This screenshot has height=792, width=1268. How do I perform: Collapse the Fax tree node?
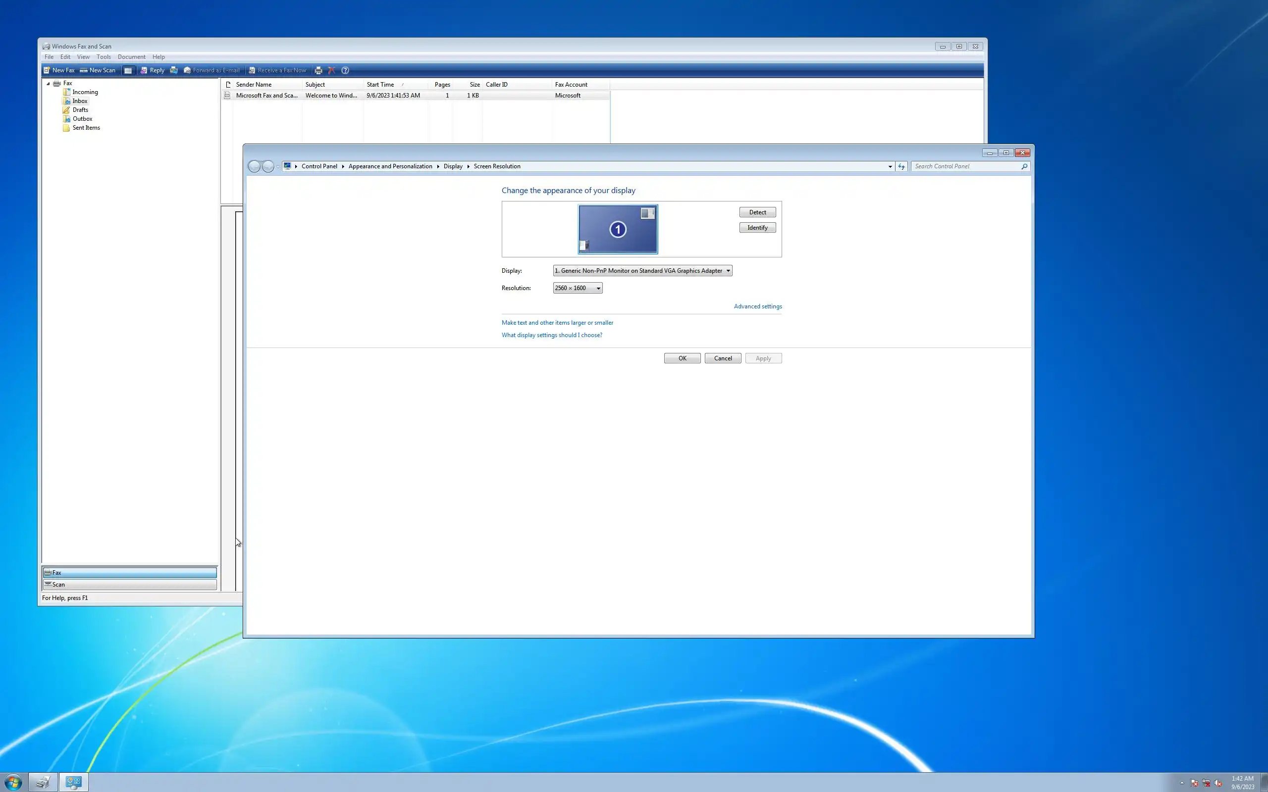(x=48, y=83)
